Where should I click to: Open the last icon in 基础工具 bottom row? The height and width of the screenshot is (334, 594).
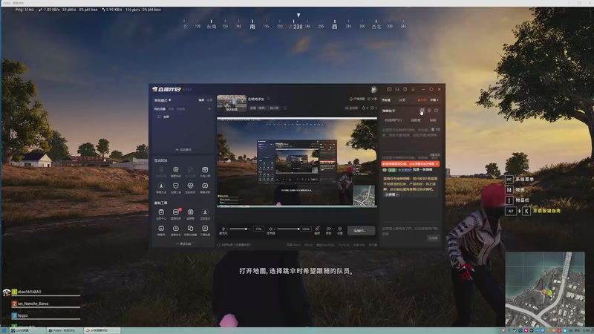pyautogui.click(x=205, y=230)
